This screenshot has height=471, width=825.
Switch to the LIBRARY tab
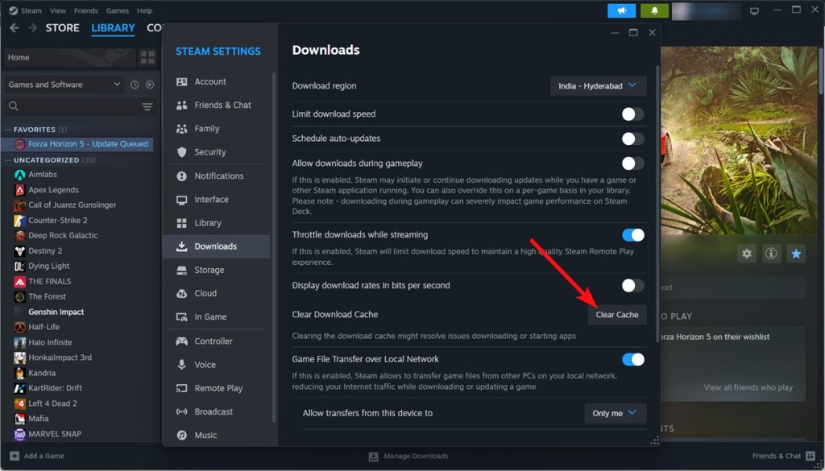click(113, 28)
